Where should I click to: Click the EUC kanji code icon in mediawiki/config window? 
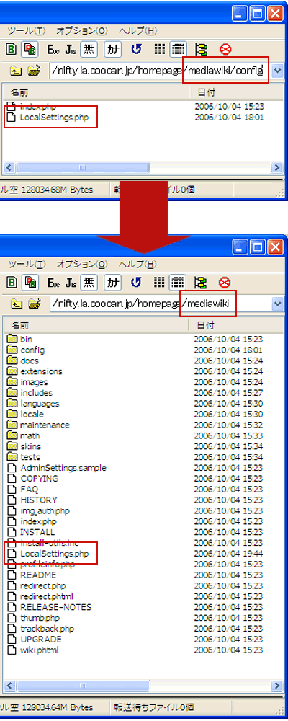pyautogui.click(x=53, y=49)
